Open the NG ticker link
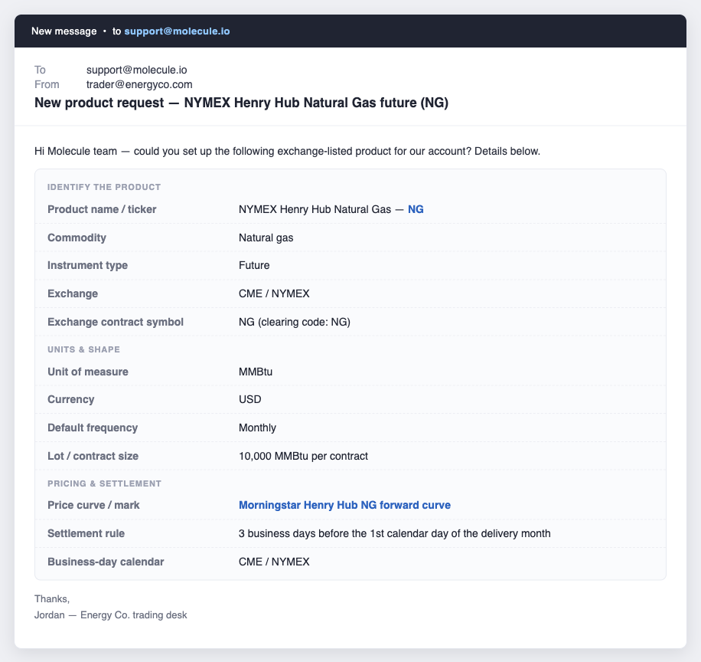Viewport: 701px width, 662px height. click(416, 209)
